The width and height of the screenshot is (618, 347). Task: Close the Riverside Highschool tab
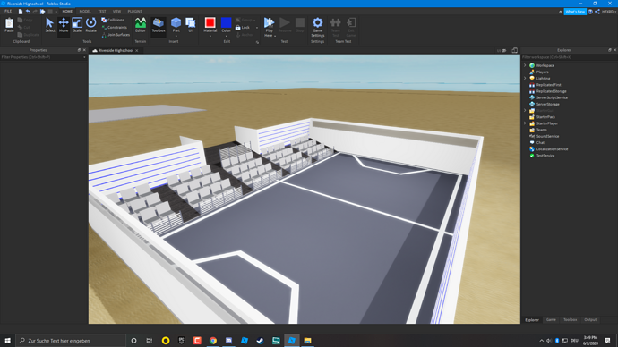[x=137, y=50]
